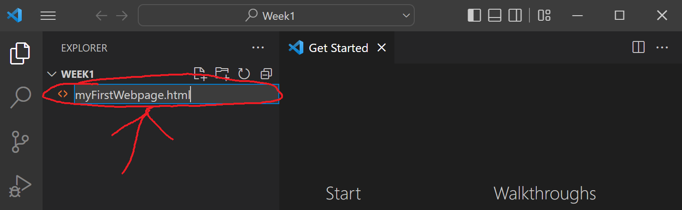Open the hamburger application menu
The image size is (682, 210).
48,16
